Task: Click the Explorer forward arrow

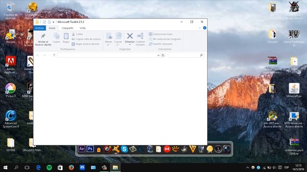Action: (x=44, y=55)
